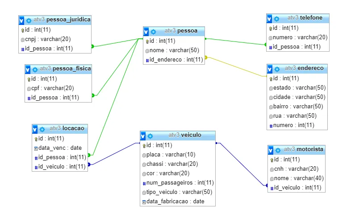Collapse the pessoa table column list
This screenshot has width=355, height=218.
(x=147, y=32)
